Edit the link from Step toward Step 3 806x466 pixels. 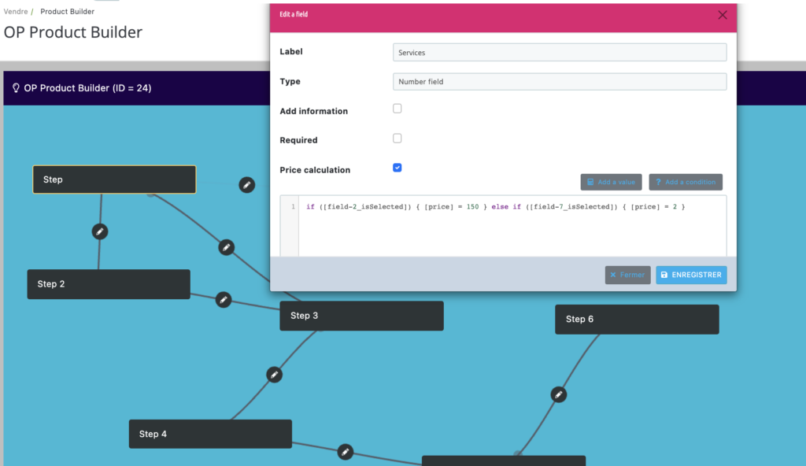(x=226, y=247)
